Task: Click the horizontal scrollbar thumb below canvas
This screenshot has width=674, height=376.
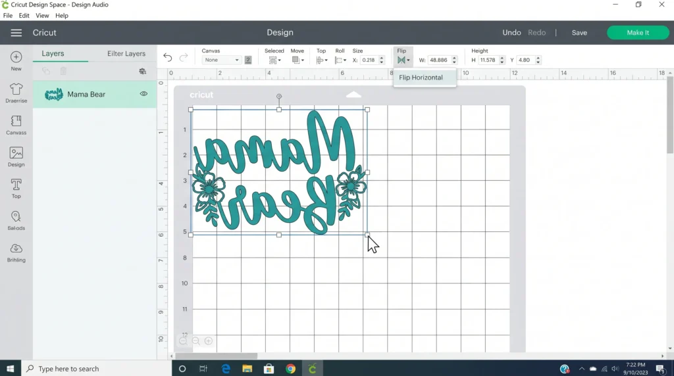Action: pos(216,356)
